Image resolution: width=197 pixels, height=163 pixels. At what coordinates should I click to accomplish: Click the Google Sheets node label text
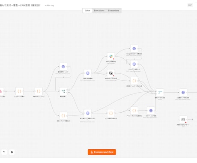pyautogui.click(x=134, y=54)
